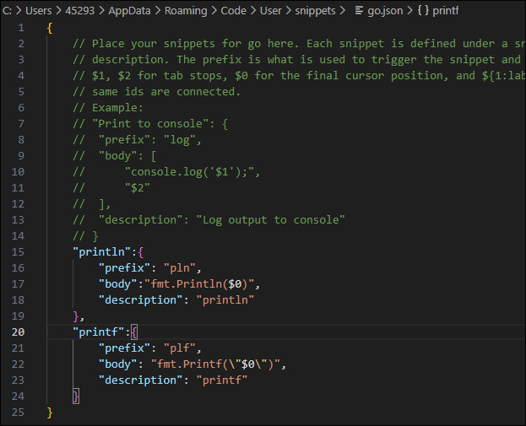Image resolution: width=526 pixels, height=426 pixels.
Task: Click the opening brace on line 1
Action: pyautogui.click(x=50, y=28)
